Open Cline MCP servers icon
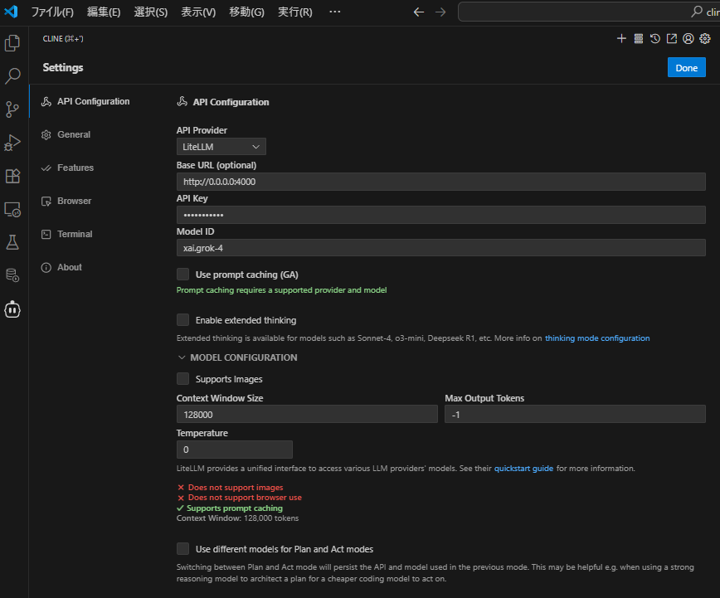Screen dimensions: 720x598 (x=638, y=39)
